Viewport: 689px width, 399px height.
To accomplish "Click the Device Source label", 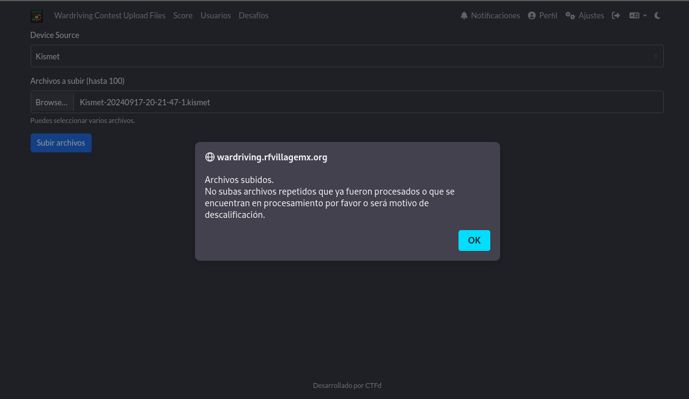I will (54, 35).
